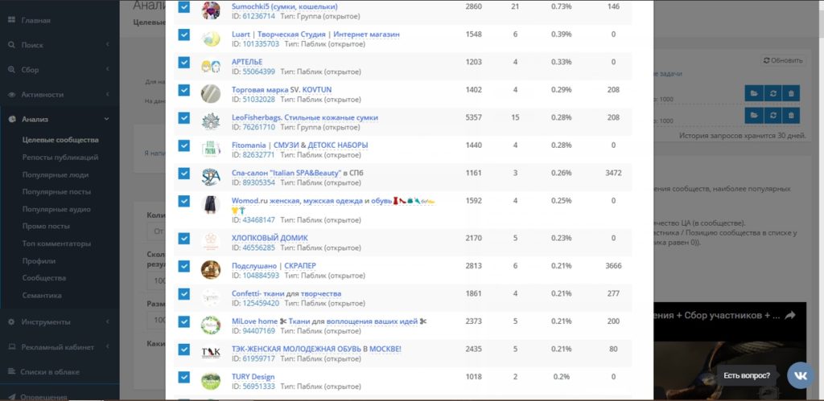This screenshot has width=824, height=401.
Task: Click the Italian SPA&Beauty avatar
Action: (211, 177)
